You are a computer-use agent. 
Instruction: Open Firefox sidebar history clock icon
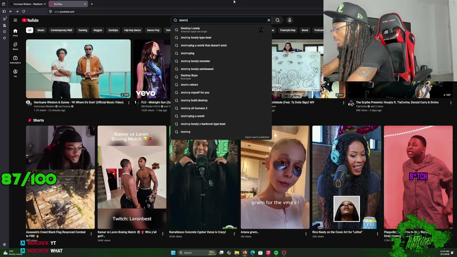click(x=4, y=31)
